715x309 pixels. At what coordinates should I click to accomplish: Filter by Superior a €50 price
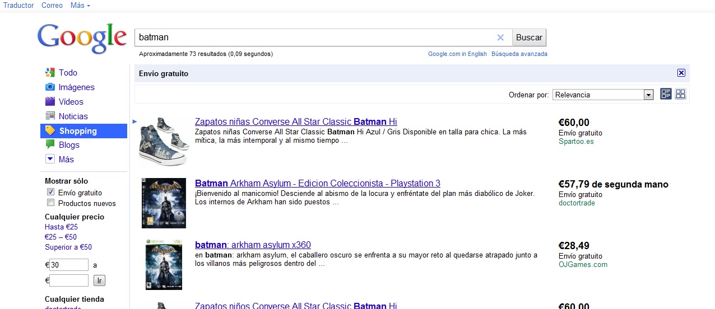(68, 247)
